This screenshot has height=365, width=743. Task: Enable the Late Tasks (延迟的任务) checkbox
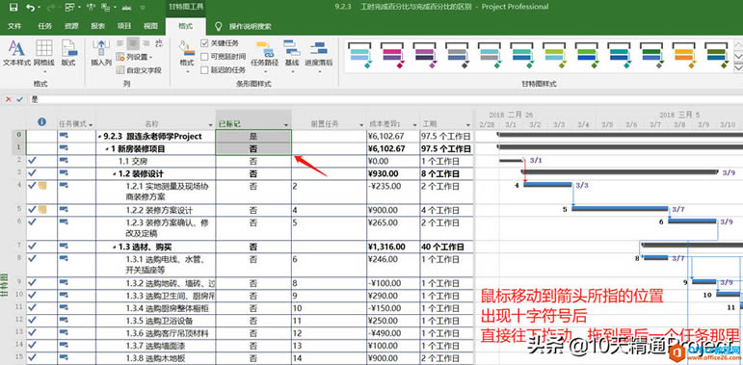pyautogui.click(x=204, y=70)
